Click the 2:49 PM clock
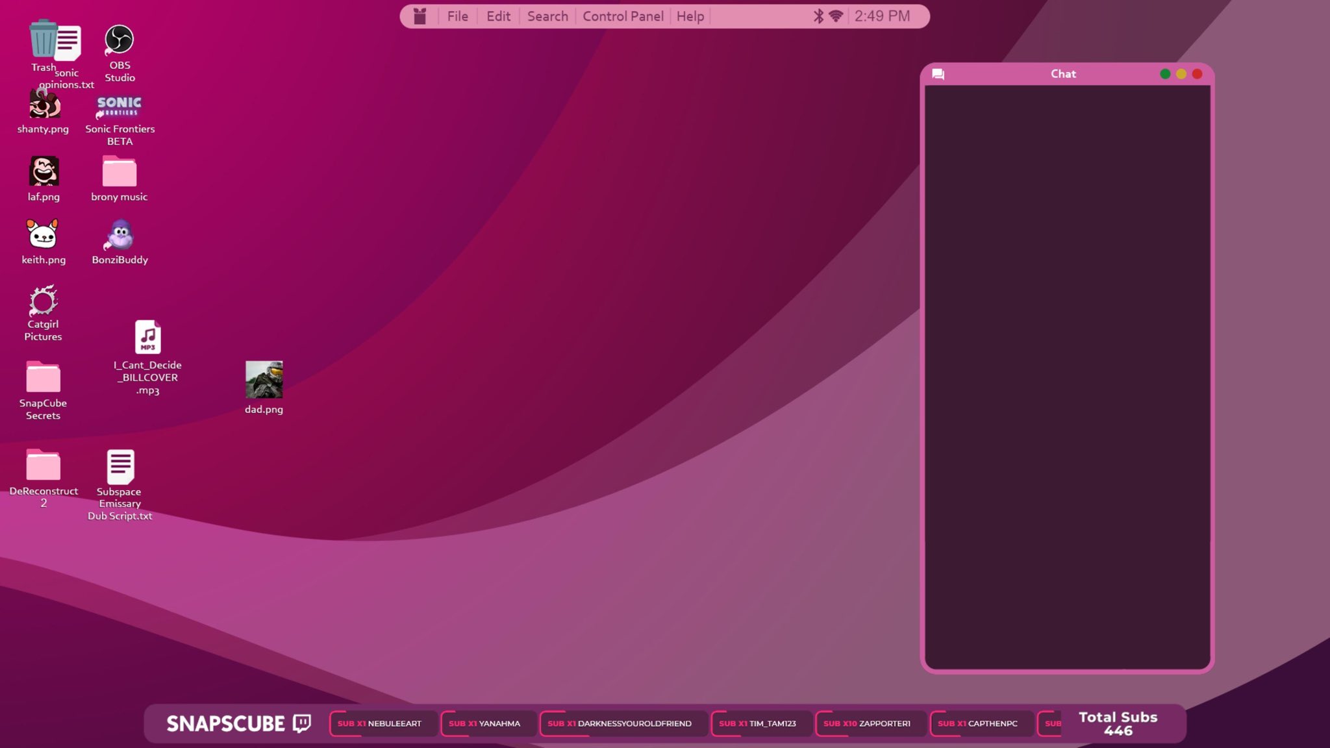This screenshot has width=1330, height=748. 882,16
